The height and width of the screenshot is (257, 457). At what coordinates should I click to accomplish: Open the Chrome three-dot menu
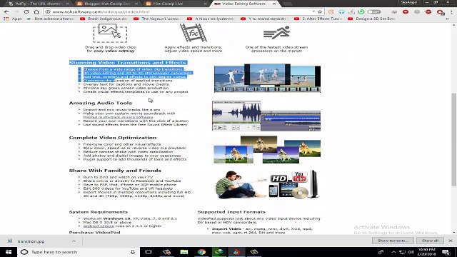(451, 11)
